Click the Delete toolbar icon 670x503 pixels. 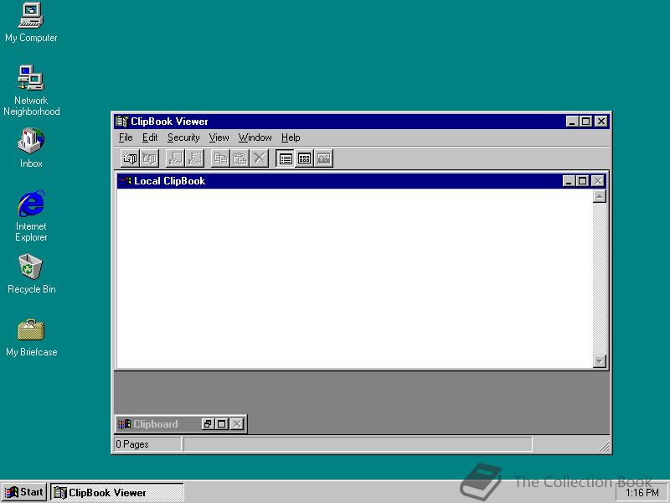258,158
